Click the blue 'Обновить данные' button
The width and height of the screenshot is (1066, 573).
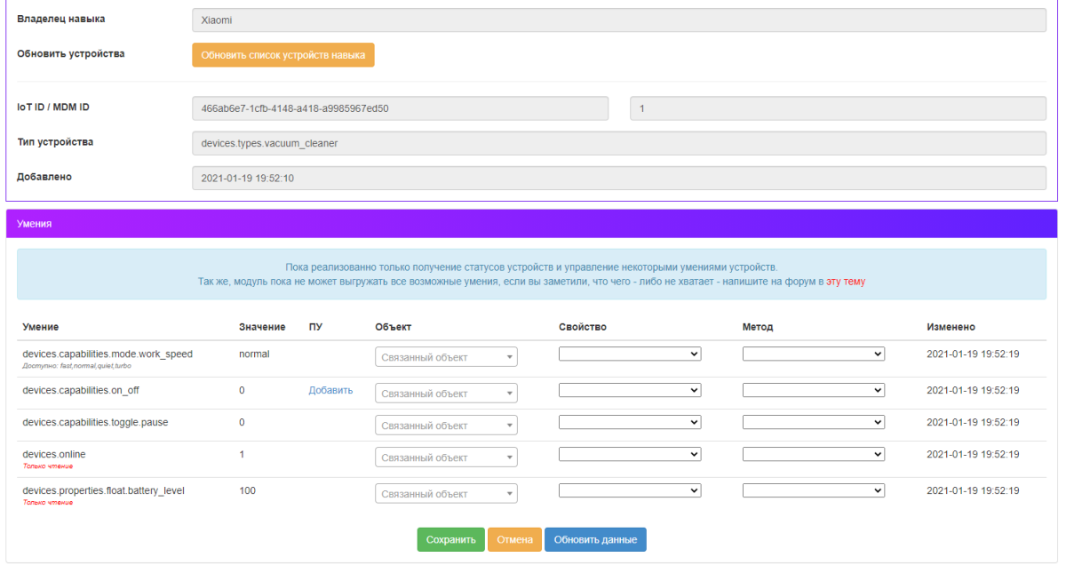[595, 539]
